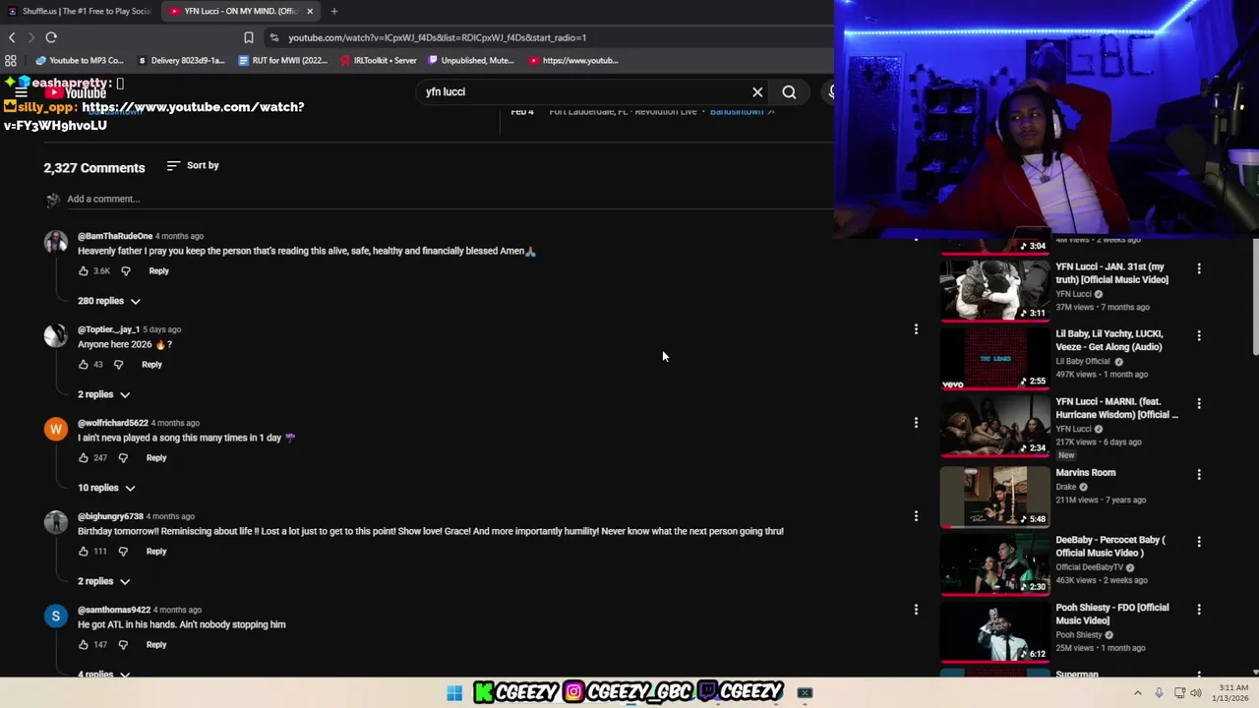The image size is (1259, 708).
Task: Open more options for Get Along video
Action: pos(1199,336)
